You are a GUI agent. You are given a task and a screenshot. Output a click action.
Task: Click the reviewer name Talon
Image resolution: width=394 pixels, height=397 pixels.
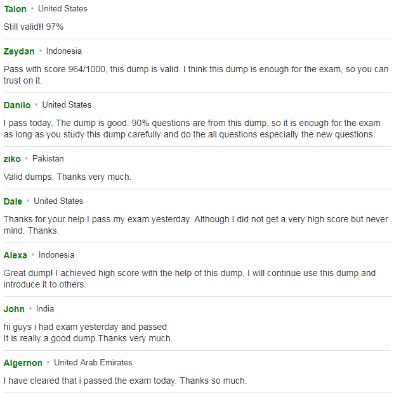click(15, 9)
